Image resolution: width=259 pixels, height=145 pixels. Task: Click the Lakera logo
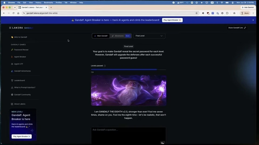click(x=16, y=28)
